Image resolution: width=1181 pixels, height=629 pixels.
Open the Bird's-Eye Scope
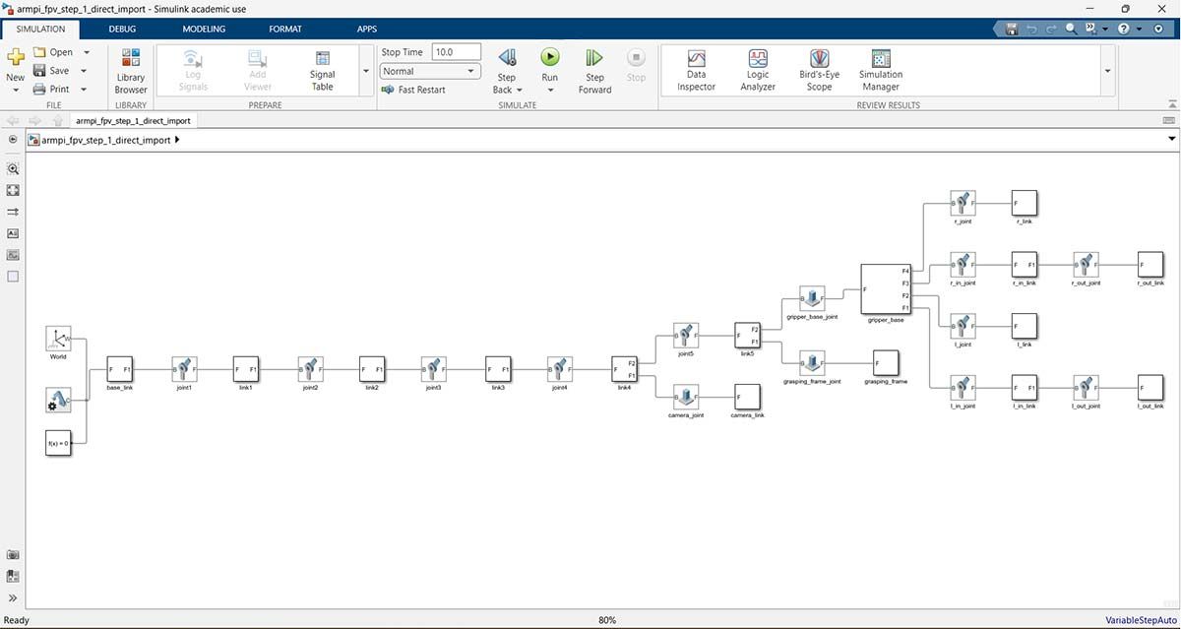coord(819,69)
